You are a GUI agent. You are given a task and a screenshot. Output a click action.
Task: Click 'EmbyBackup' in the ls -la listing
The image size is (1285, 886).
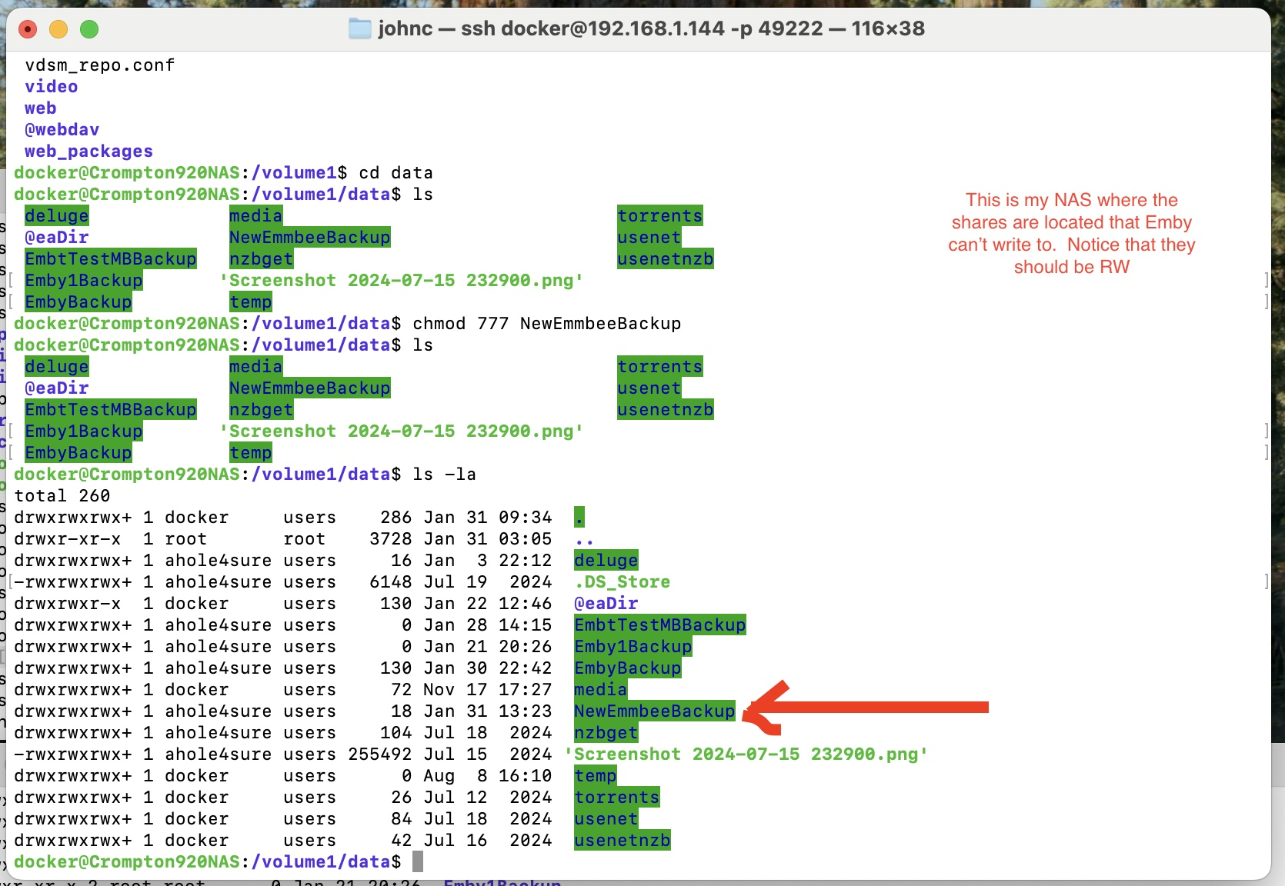tap(628, 668)
